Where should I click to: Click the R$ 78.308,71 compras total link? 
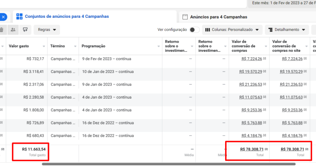252,149
